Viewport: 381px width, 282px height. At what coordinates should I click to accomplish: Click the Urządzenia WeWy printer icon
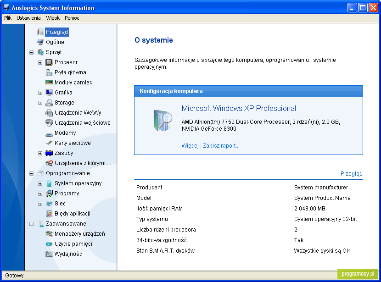(x=49, y=113)
